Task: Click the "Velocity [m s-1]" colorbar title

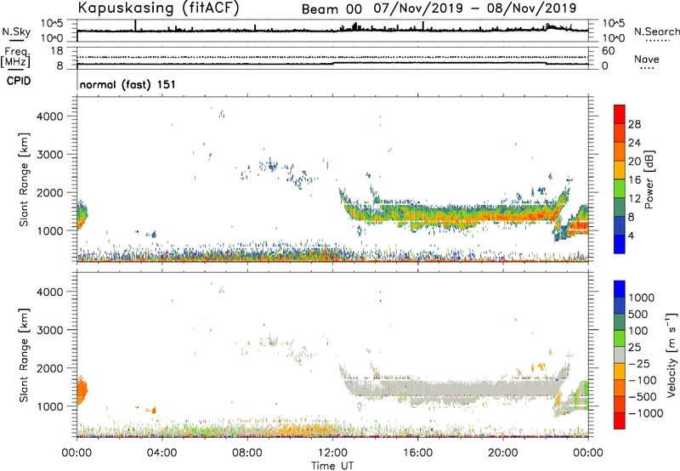Action: (671, 355)
